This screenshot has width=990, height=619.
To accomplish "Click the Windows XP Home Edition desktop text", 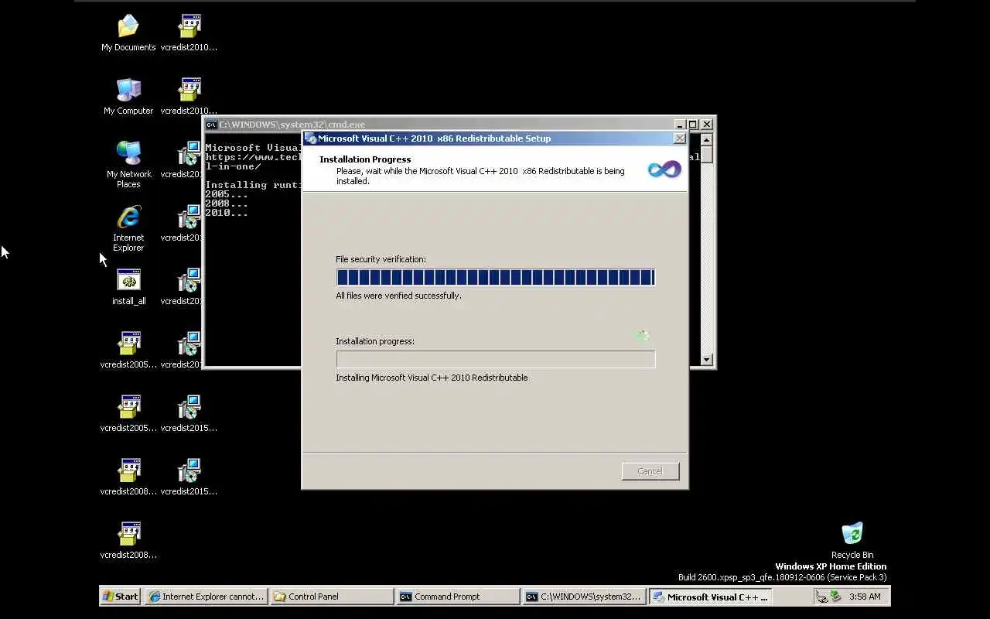I will pyautogui.click(x=831, y=566).
